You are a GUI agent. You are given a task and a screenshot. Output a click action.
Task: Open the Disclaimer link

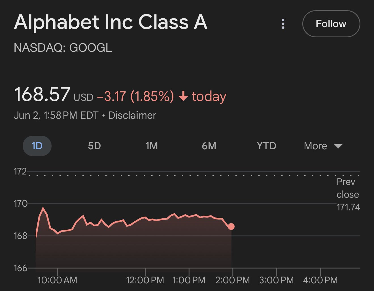click(132, 115)
